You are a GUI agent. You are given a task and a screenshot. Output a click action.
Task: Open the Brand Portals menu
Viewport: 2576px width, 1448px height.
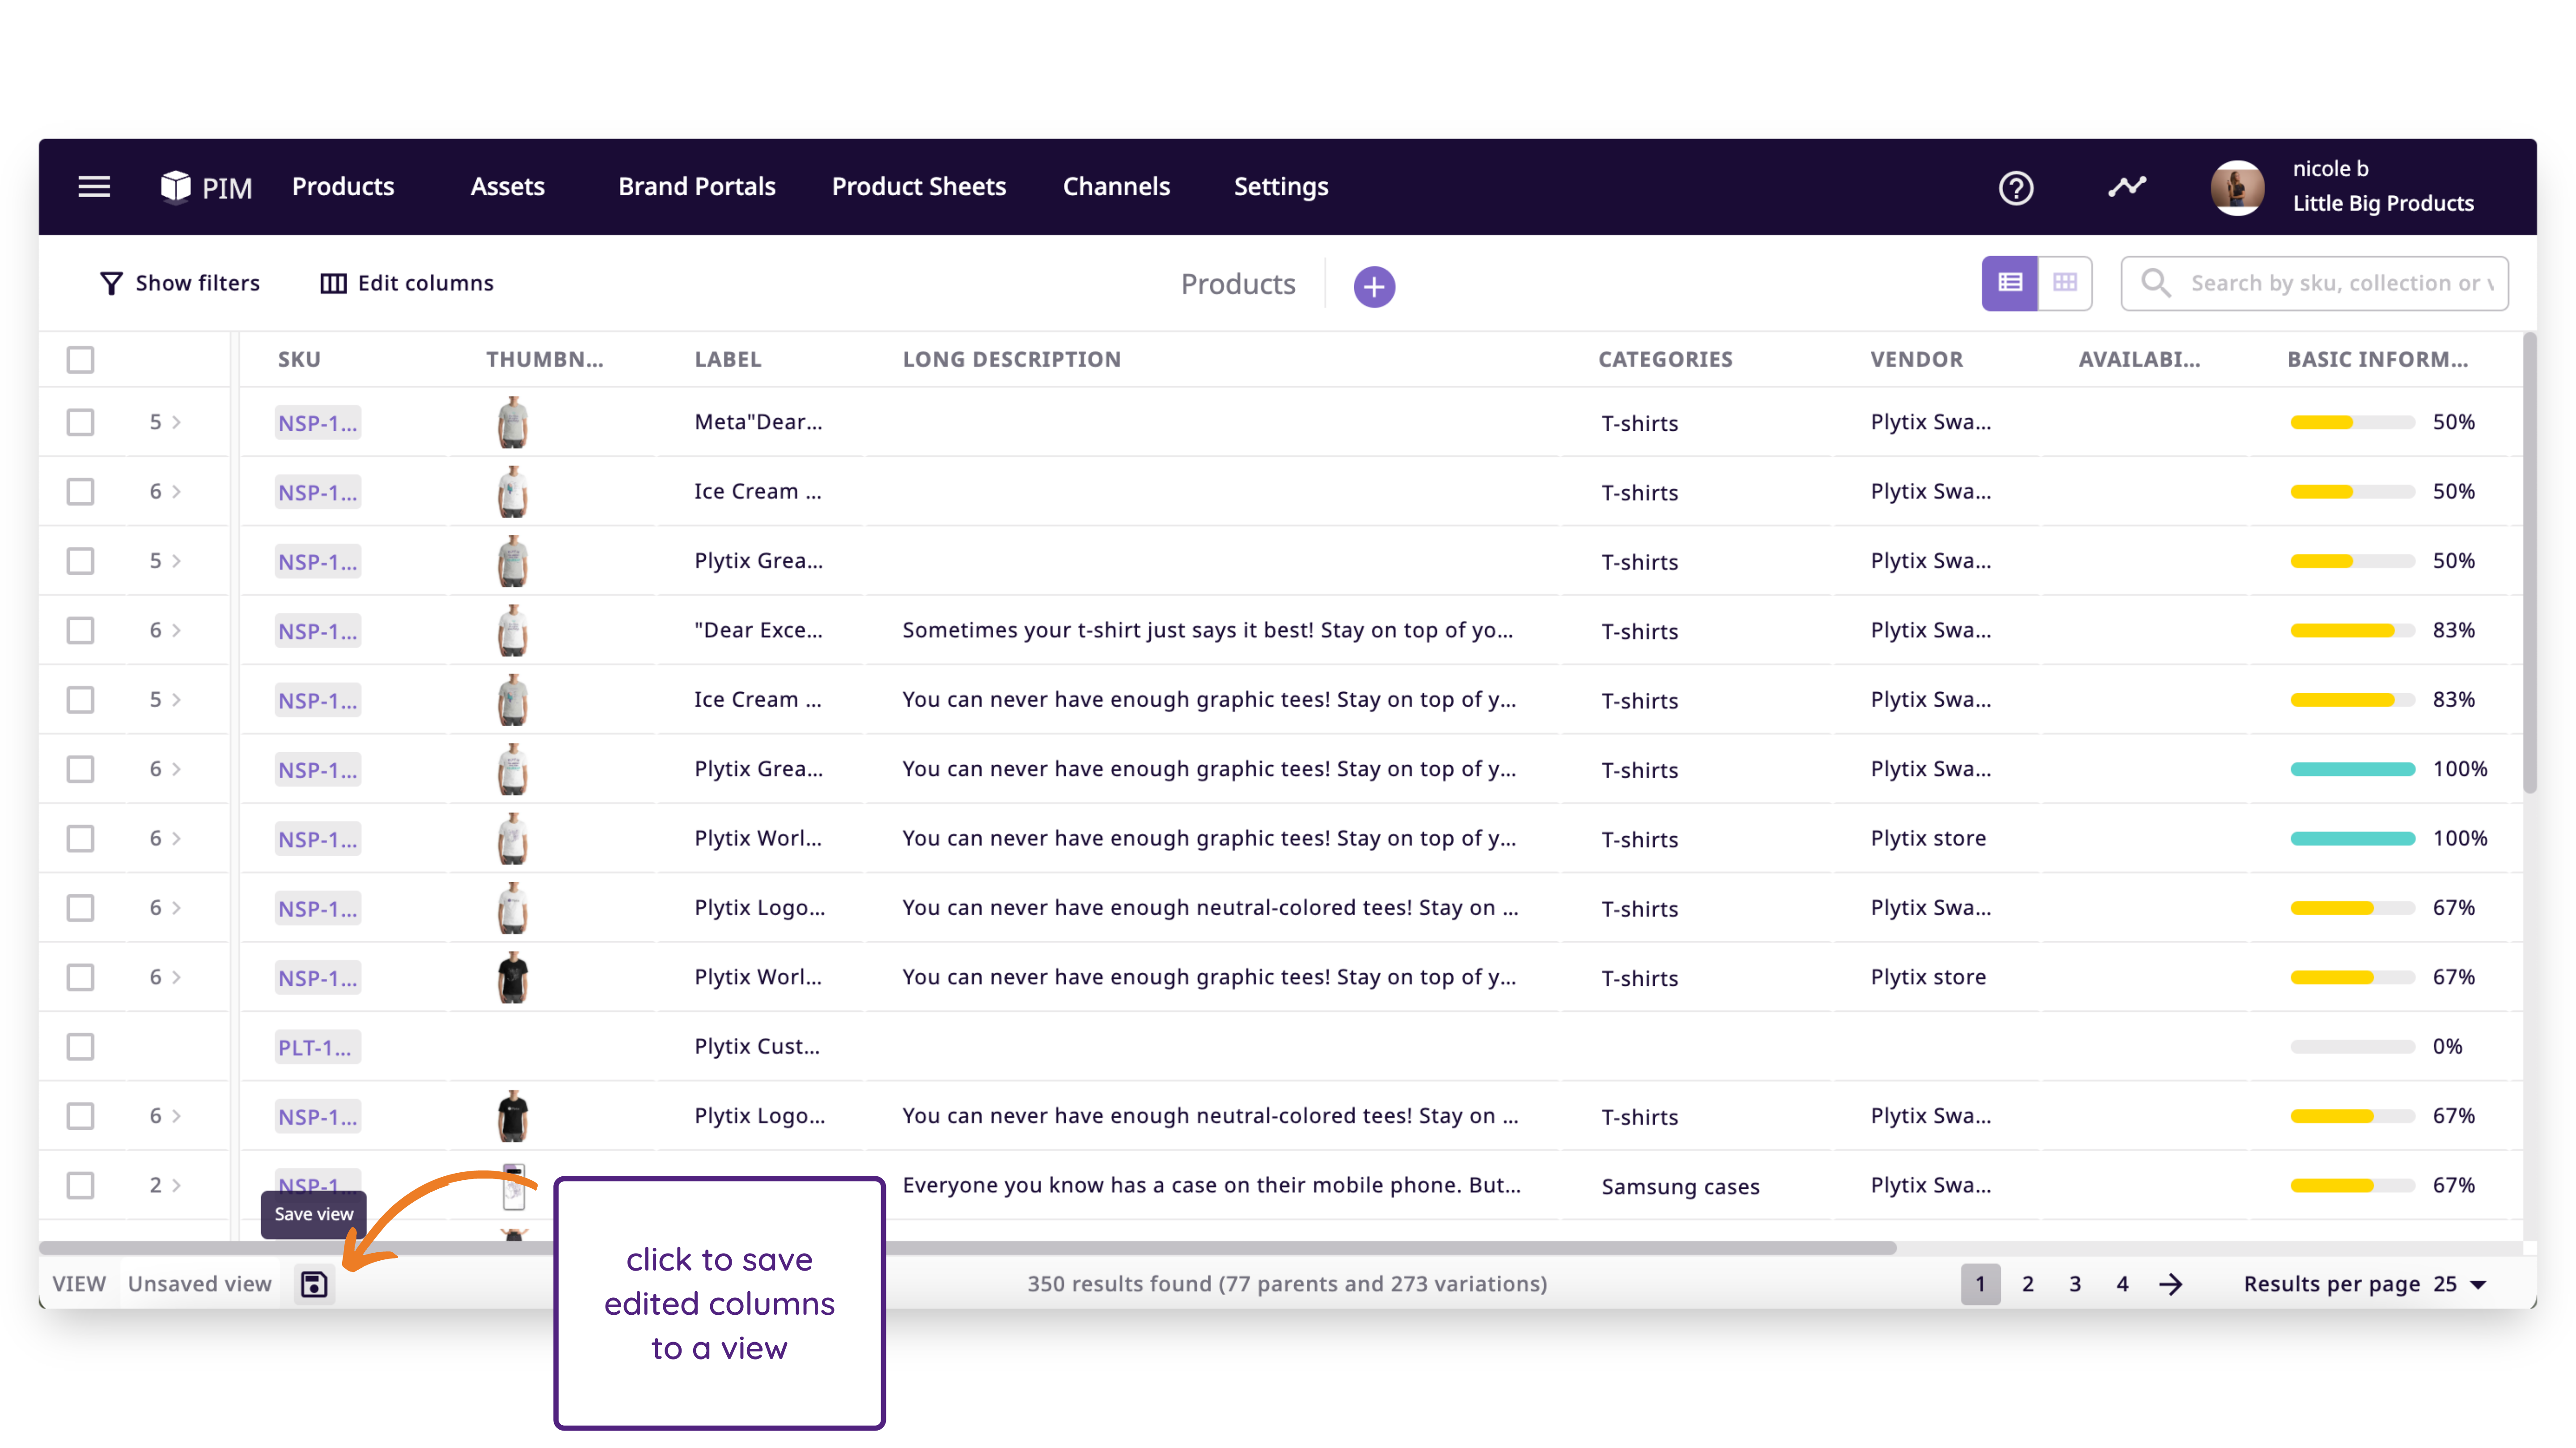tap(697, 187)
